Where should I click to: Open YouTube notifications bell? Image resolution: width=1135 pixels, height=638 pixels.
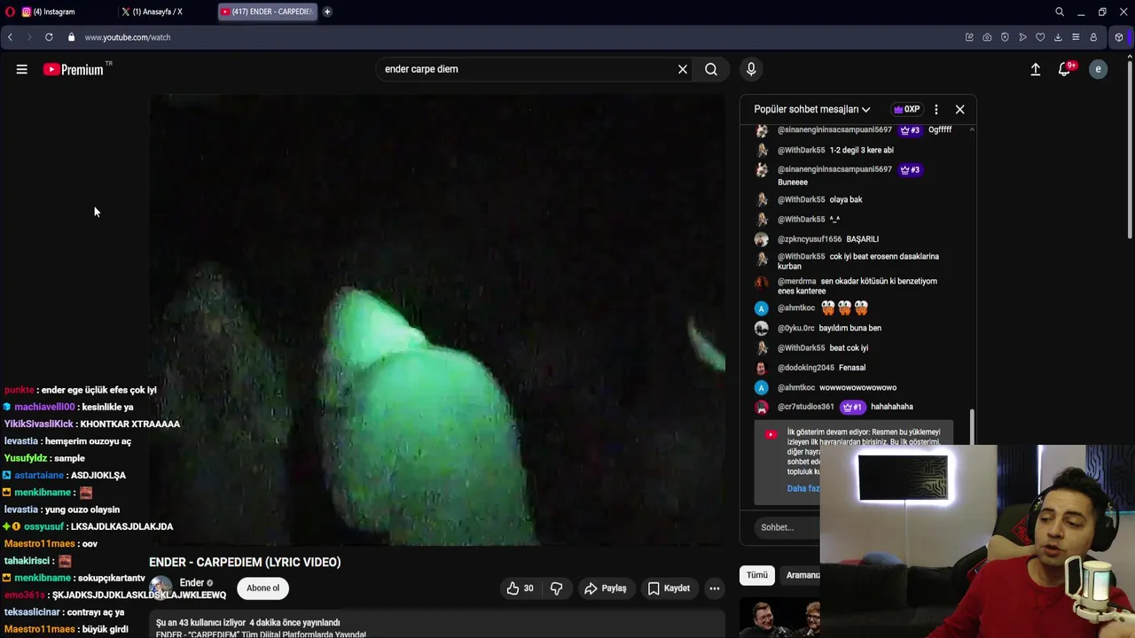[x=1065, y=69]
